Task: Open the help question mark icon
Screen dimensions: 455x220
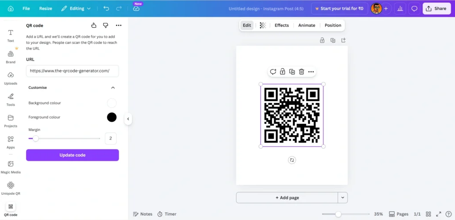Action: [x=448, y=214]
